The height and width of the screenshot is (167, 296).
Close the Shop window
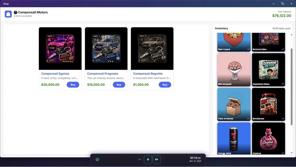tap(291, 4)
